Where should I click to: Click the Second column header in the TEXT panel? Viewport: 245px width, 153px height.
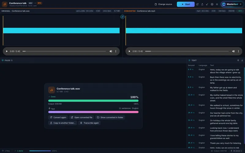coord(191,65)
